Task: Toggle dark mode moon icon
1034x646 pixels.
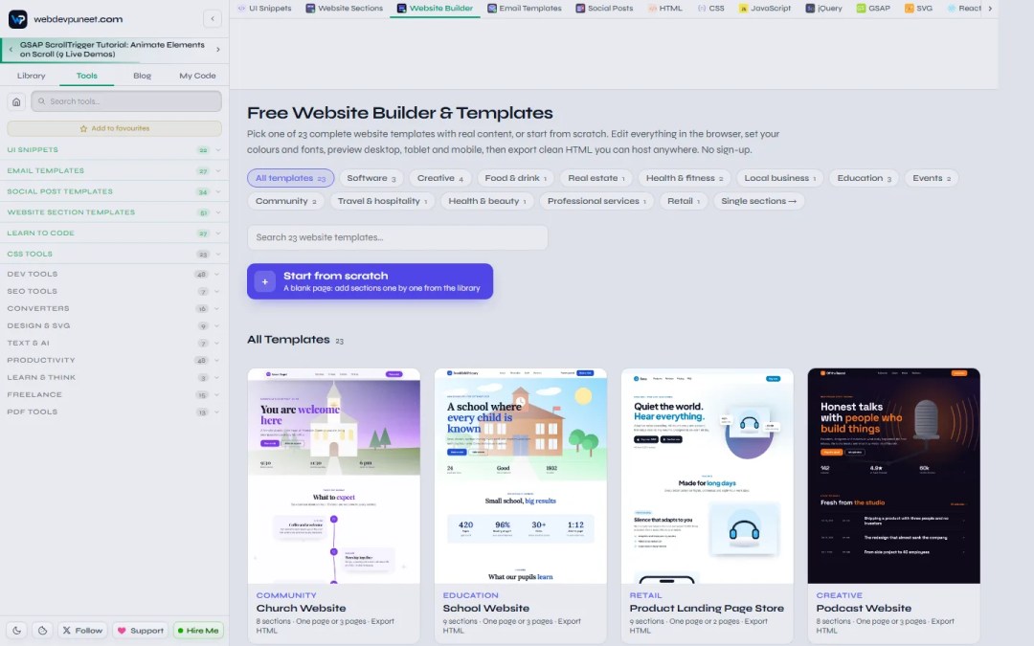Action: (x=16, y=630)
